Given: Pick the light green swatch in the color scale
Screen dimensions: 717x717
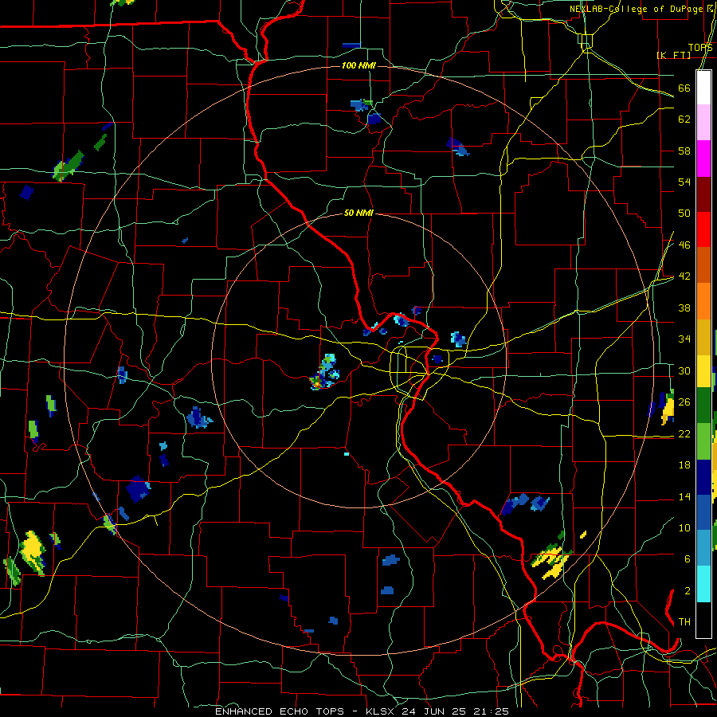Looking at the screenshot, I should tap(703, 441).
